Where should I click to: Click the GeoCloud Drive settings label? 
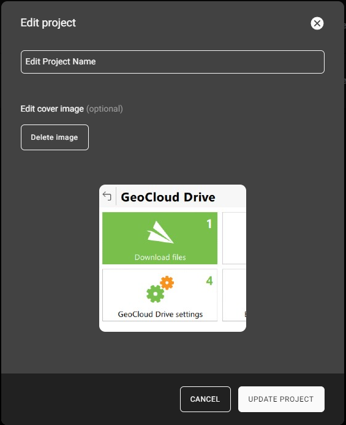click(x=160, y=315)
